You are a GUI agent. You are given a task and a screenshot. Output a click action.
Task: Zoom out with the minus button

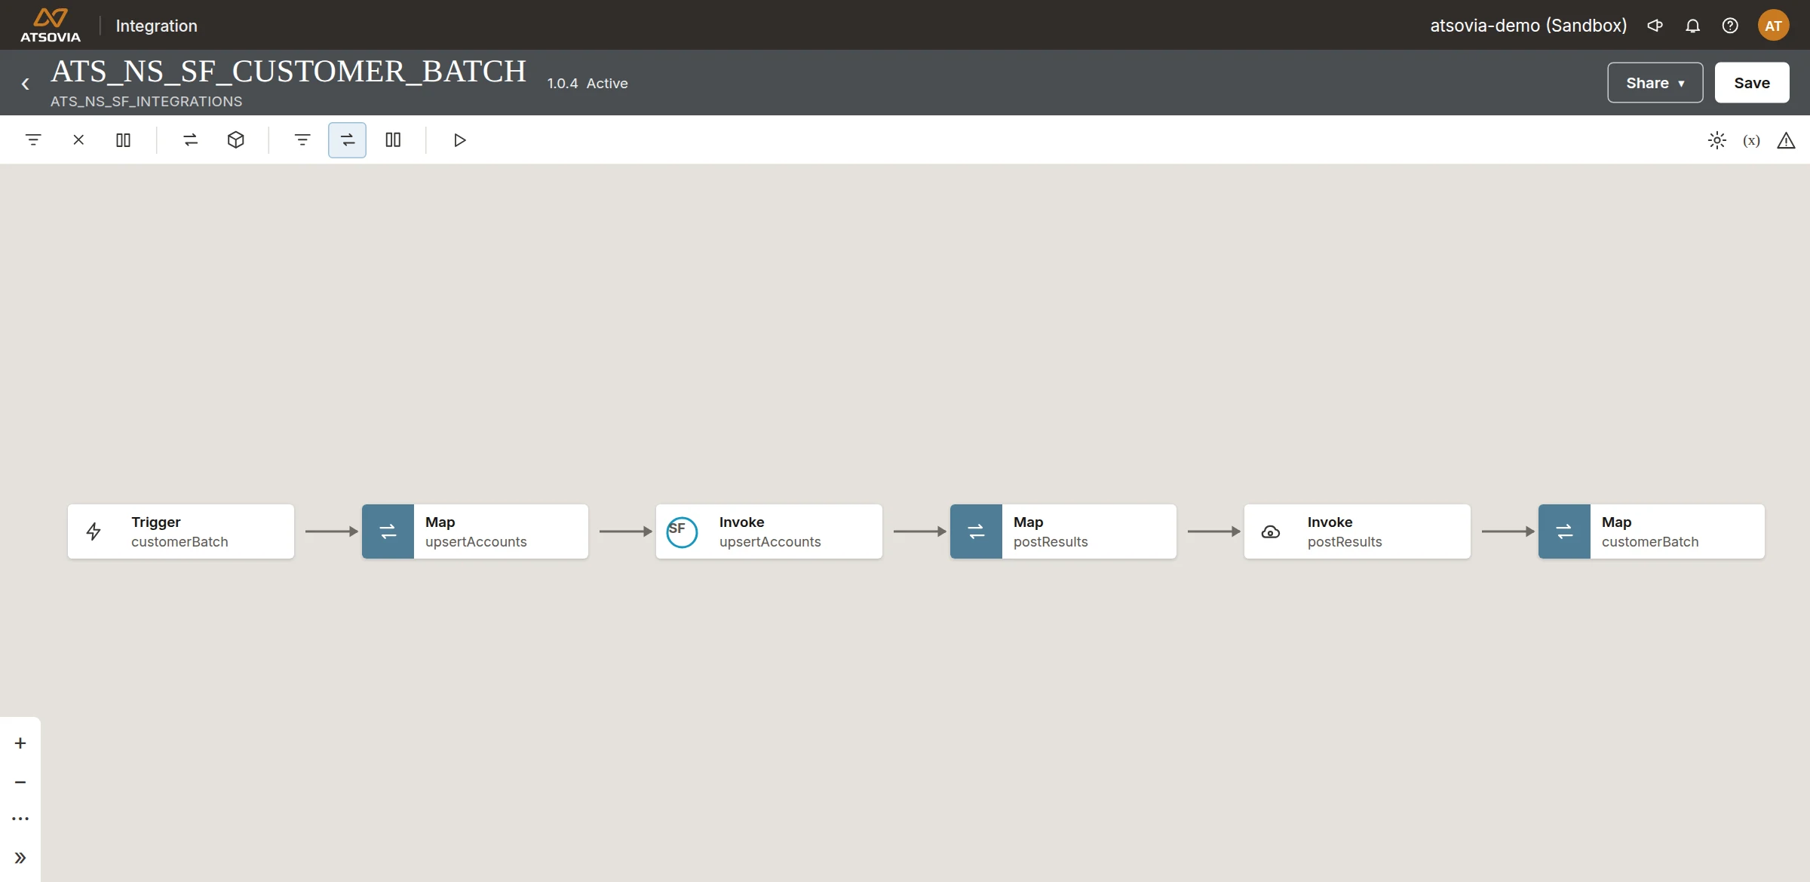(20, 782)
